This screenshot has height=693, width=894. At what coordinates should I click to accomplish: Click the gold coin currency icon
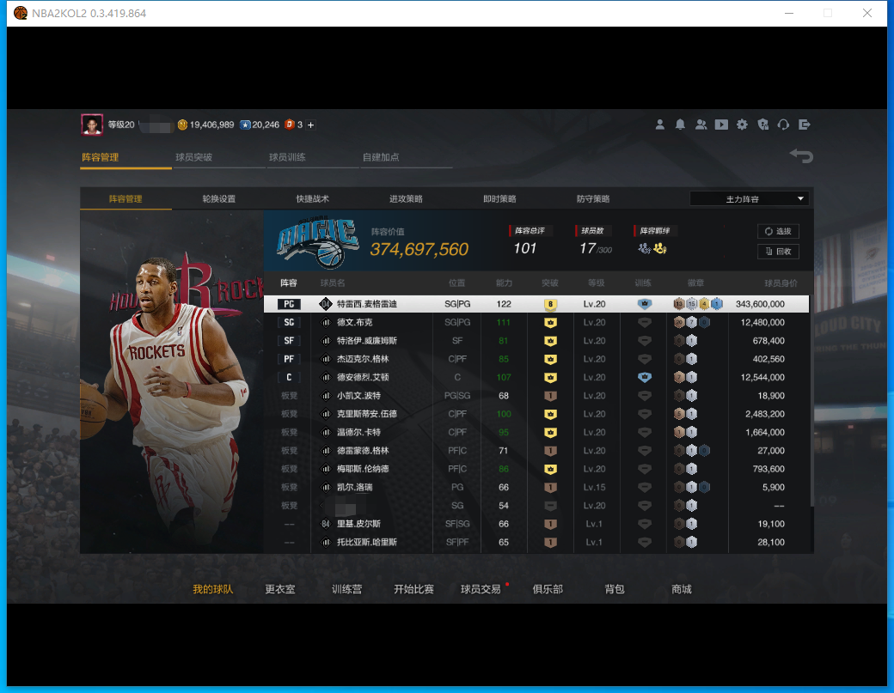click(182, 125)
